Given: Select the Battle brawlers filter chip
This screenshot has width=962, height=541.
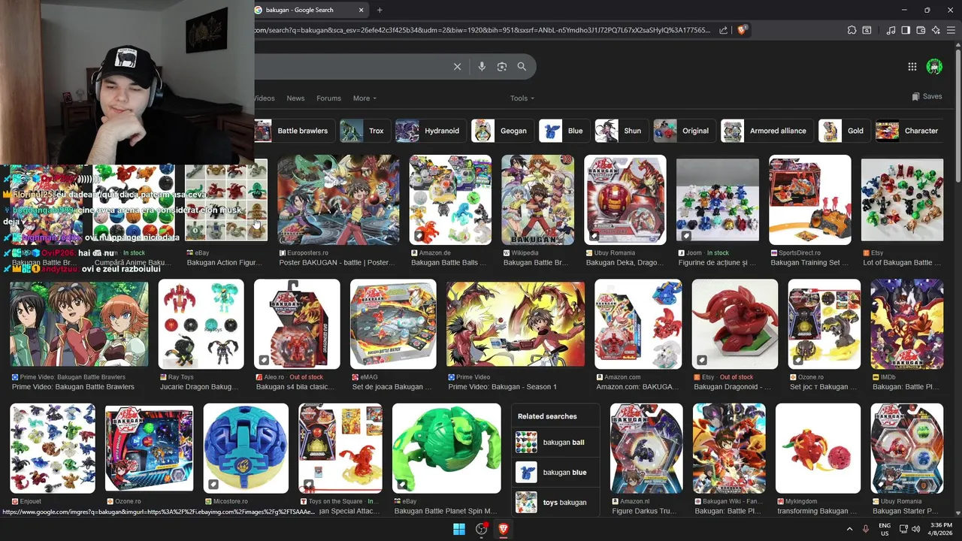Looking at the screenshot, I should [x=294, y=131].
